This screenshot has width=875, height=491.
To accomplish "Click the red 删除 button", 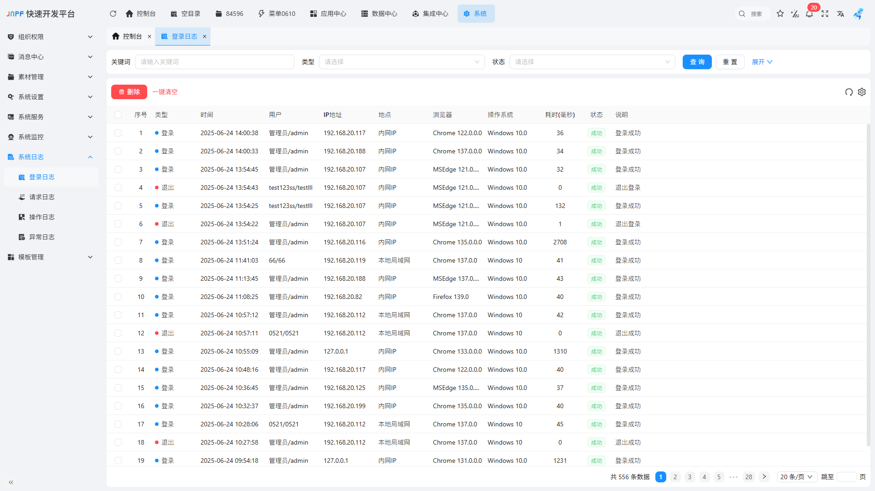I will pos(129,92).
